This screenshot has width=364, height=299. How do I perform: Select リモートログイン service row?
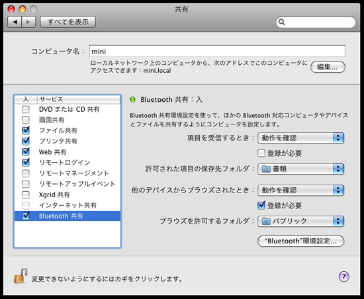click(x=68, y=163)
